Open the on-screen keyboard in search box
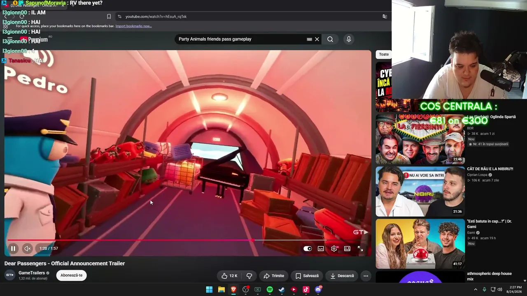527x296 pixels. pos(309,39)
